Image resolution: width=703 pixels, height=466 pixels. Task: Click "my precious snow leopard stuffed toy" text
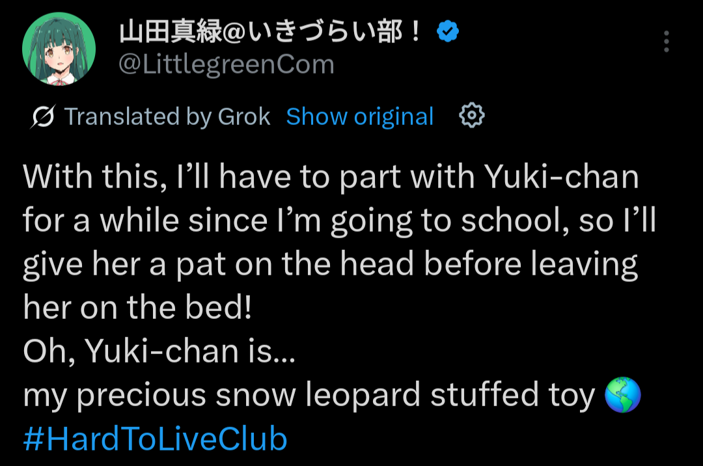309,396
